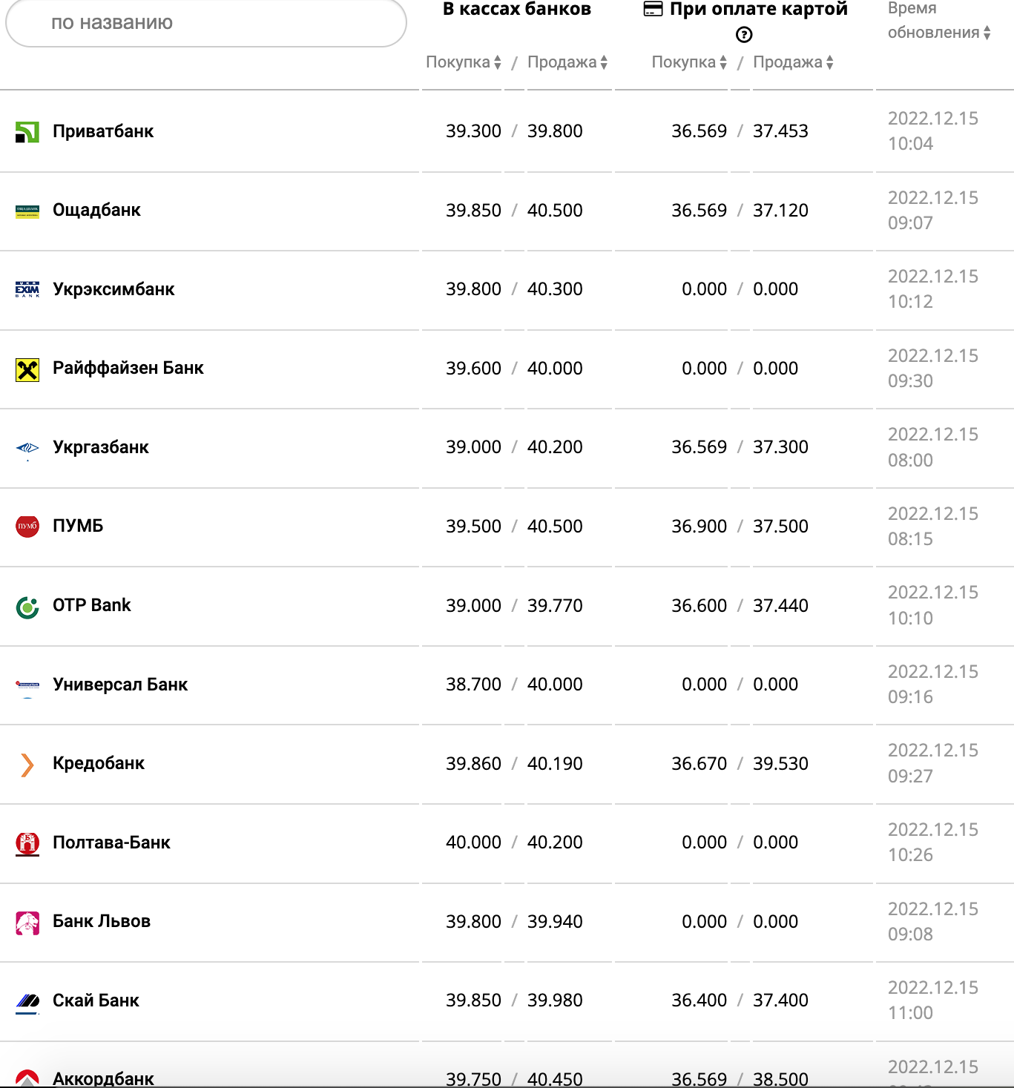1014x1088 pixels.
Task: Click the Raiffeisen yellow logo icon
Action: tap(27, 369)
